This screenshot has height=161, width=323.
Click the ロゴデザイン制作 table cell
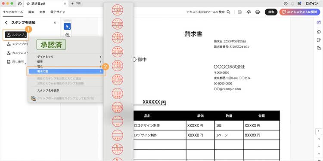[146, 125]
